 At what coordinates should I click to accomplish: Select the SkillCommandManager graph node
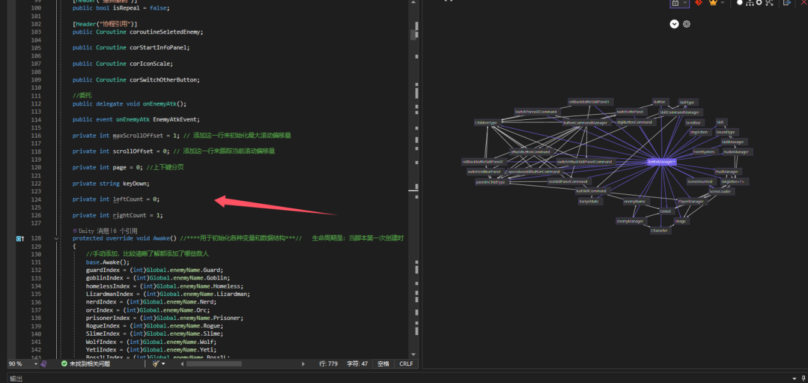coord(680,112)
